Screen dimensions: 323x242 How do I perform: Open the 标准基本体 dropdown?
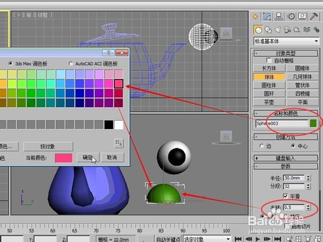[286, 41]
